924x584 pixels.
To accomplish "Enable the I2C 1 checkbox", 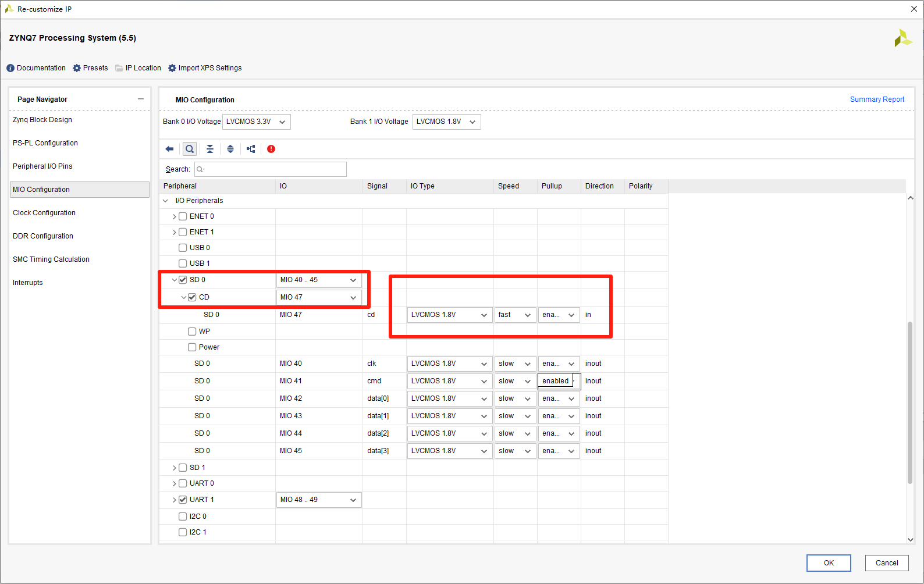I will tap(183, 532).
